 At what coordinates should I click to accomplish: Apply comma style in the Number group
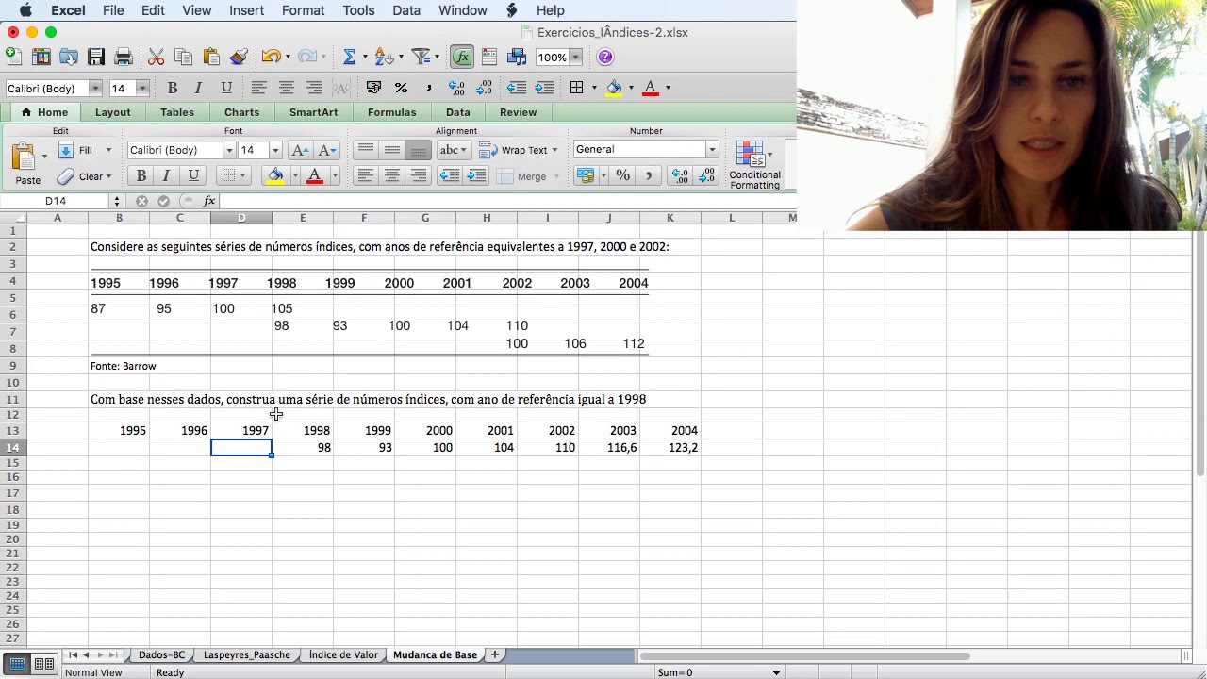649,175
